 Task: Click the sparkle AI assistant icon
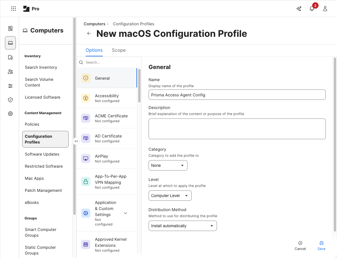click(299, 9)
